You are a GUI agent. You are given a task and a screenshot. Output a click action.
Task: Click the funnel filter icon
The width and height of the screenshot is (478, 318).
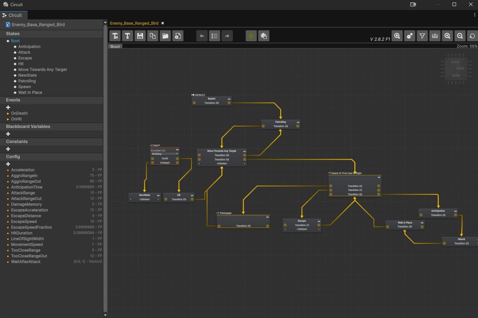point(422,36)
